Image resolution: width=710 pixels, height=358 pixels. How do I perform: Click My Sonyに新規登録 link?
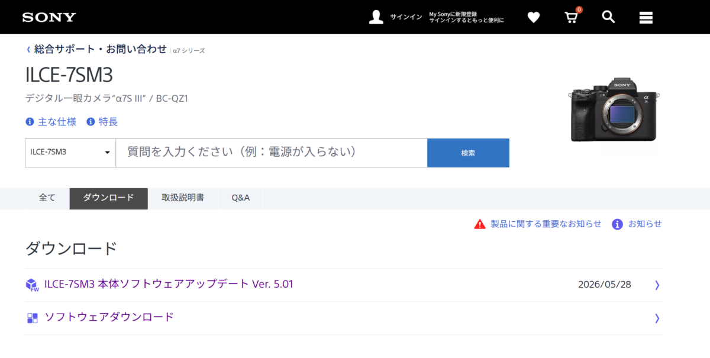tap(453, 14)
